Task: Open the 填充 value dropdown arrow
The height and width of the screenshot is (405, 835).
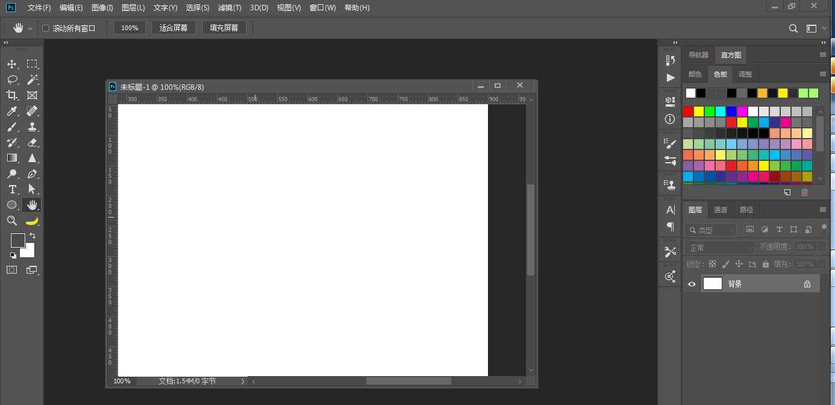Action: coord(822,264)
